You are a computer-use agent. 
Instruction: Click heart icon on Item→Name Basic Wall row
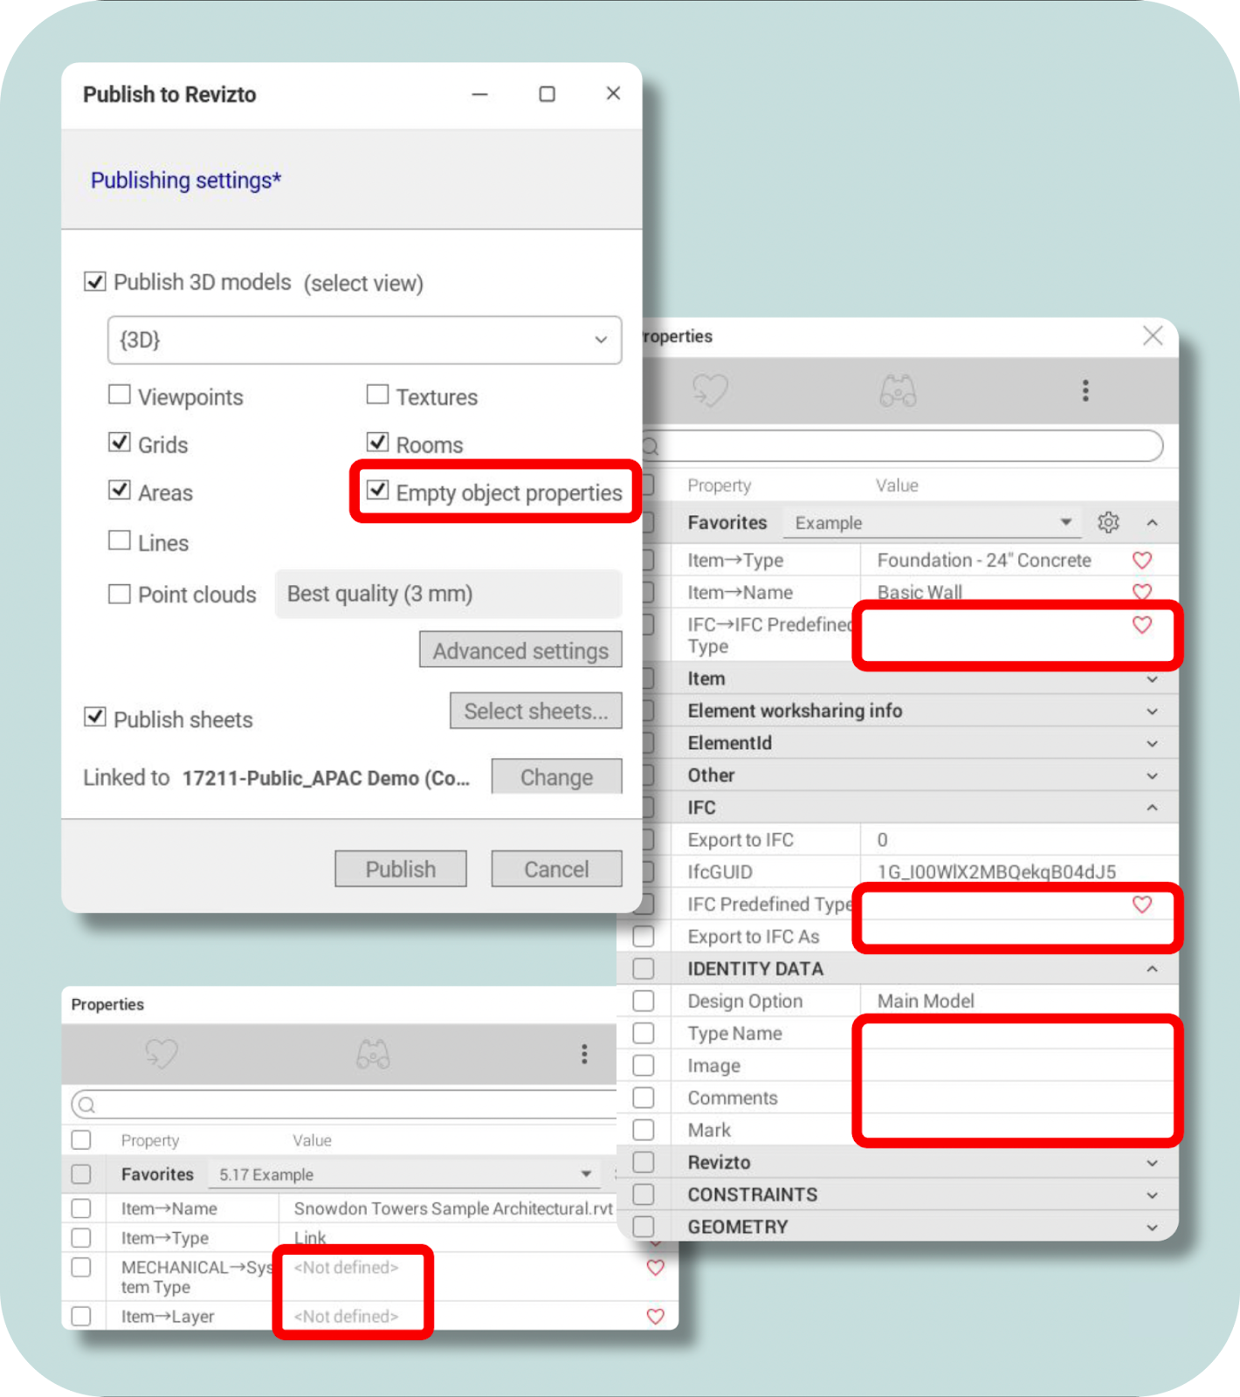pos(1142,591)
